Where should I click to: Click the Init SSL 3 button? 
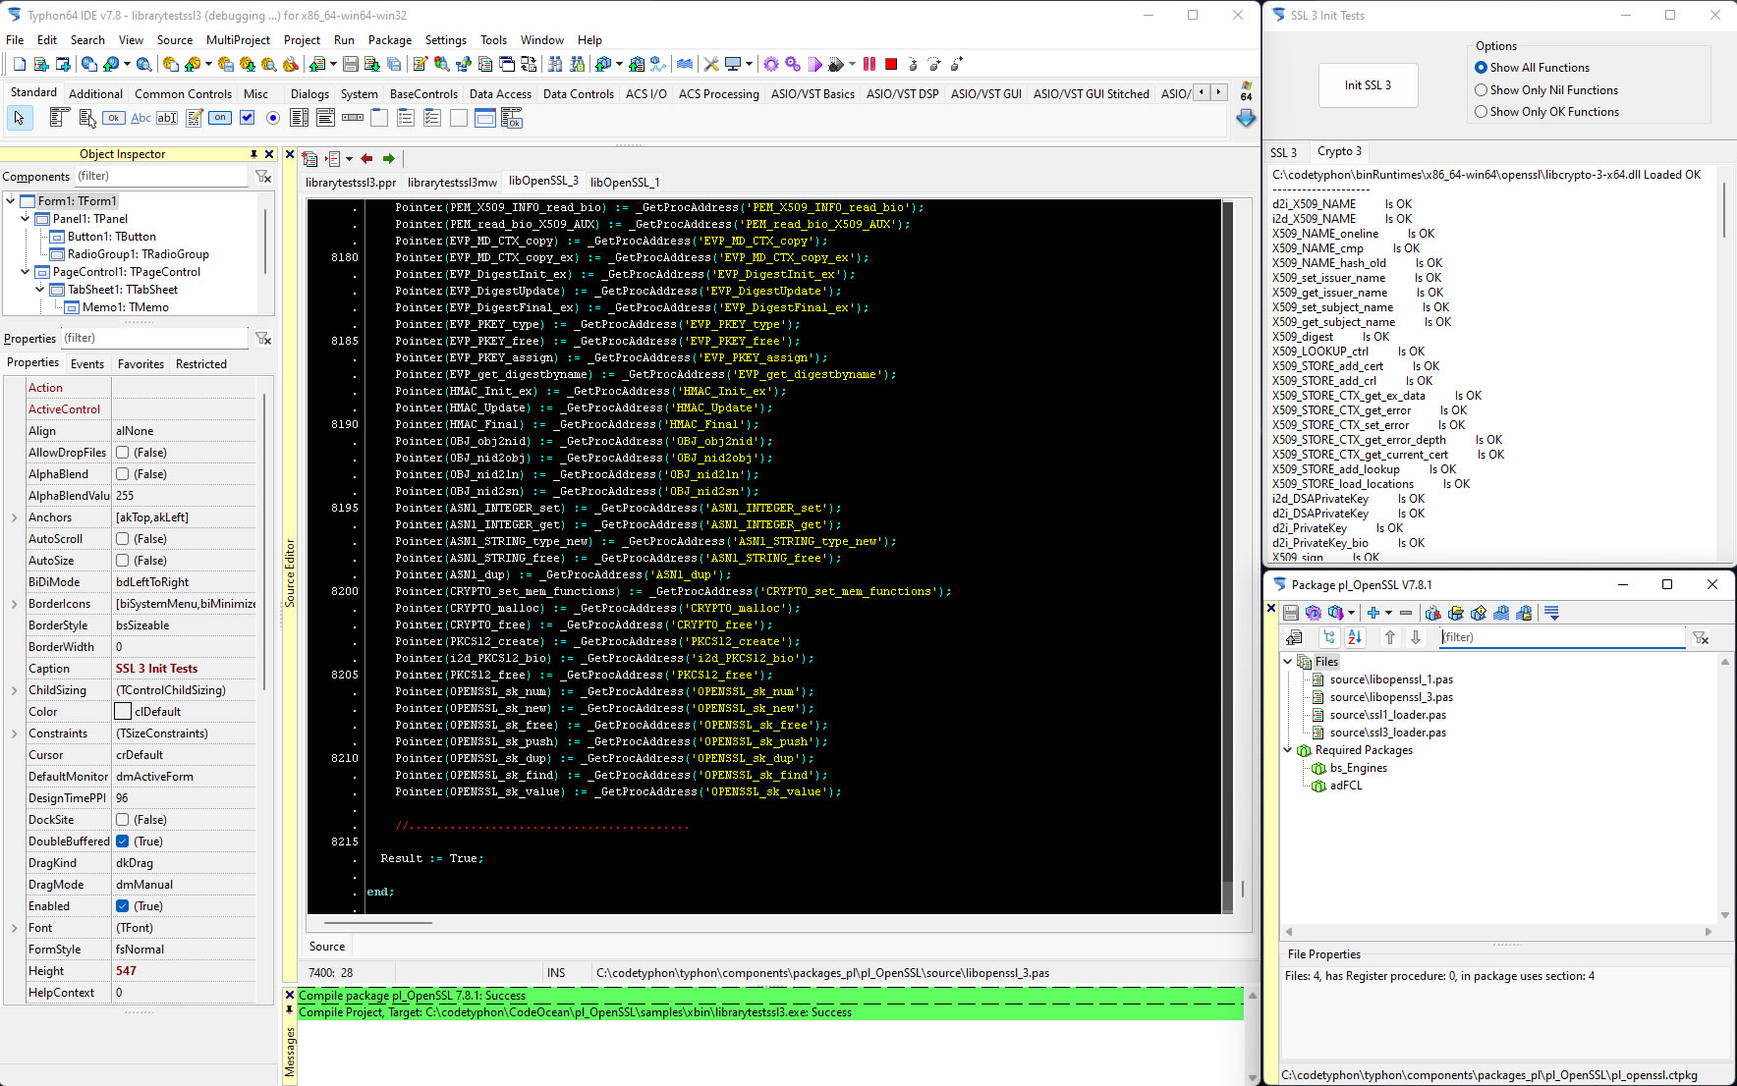click(x=1368, y=85)
